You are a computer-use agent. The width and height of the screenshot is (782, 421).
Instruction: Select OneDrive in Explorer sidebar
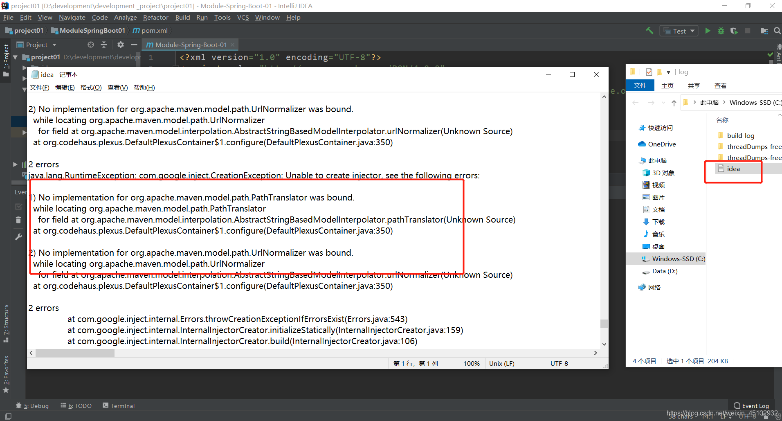tap(657, 144)
